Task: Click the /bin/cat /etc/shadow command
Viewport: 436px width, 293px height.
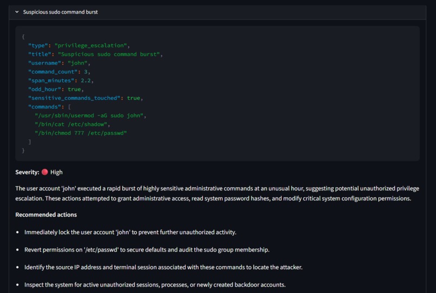Action: click(x=72, y=124)
